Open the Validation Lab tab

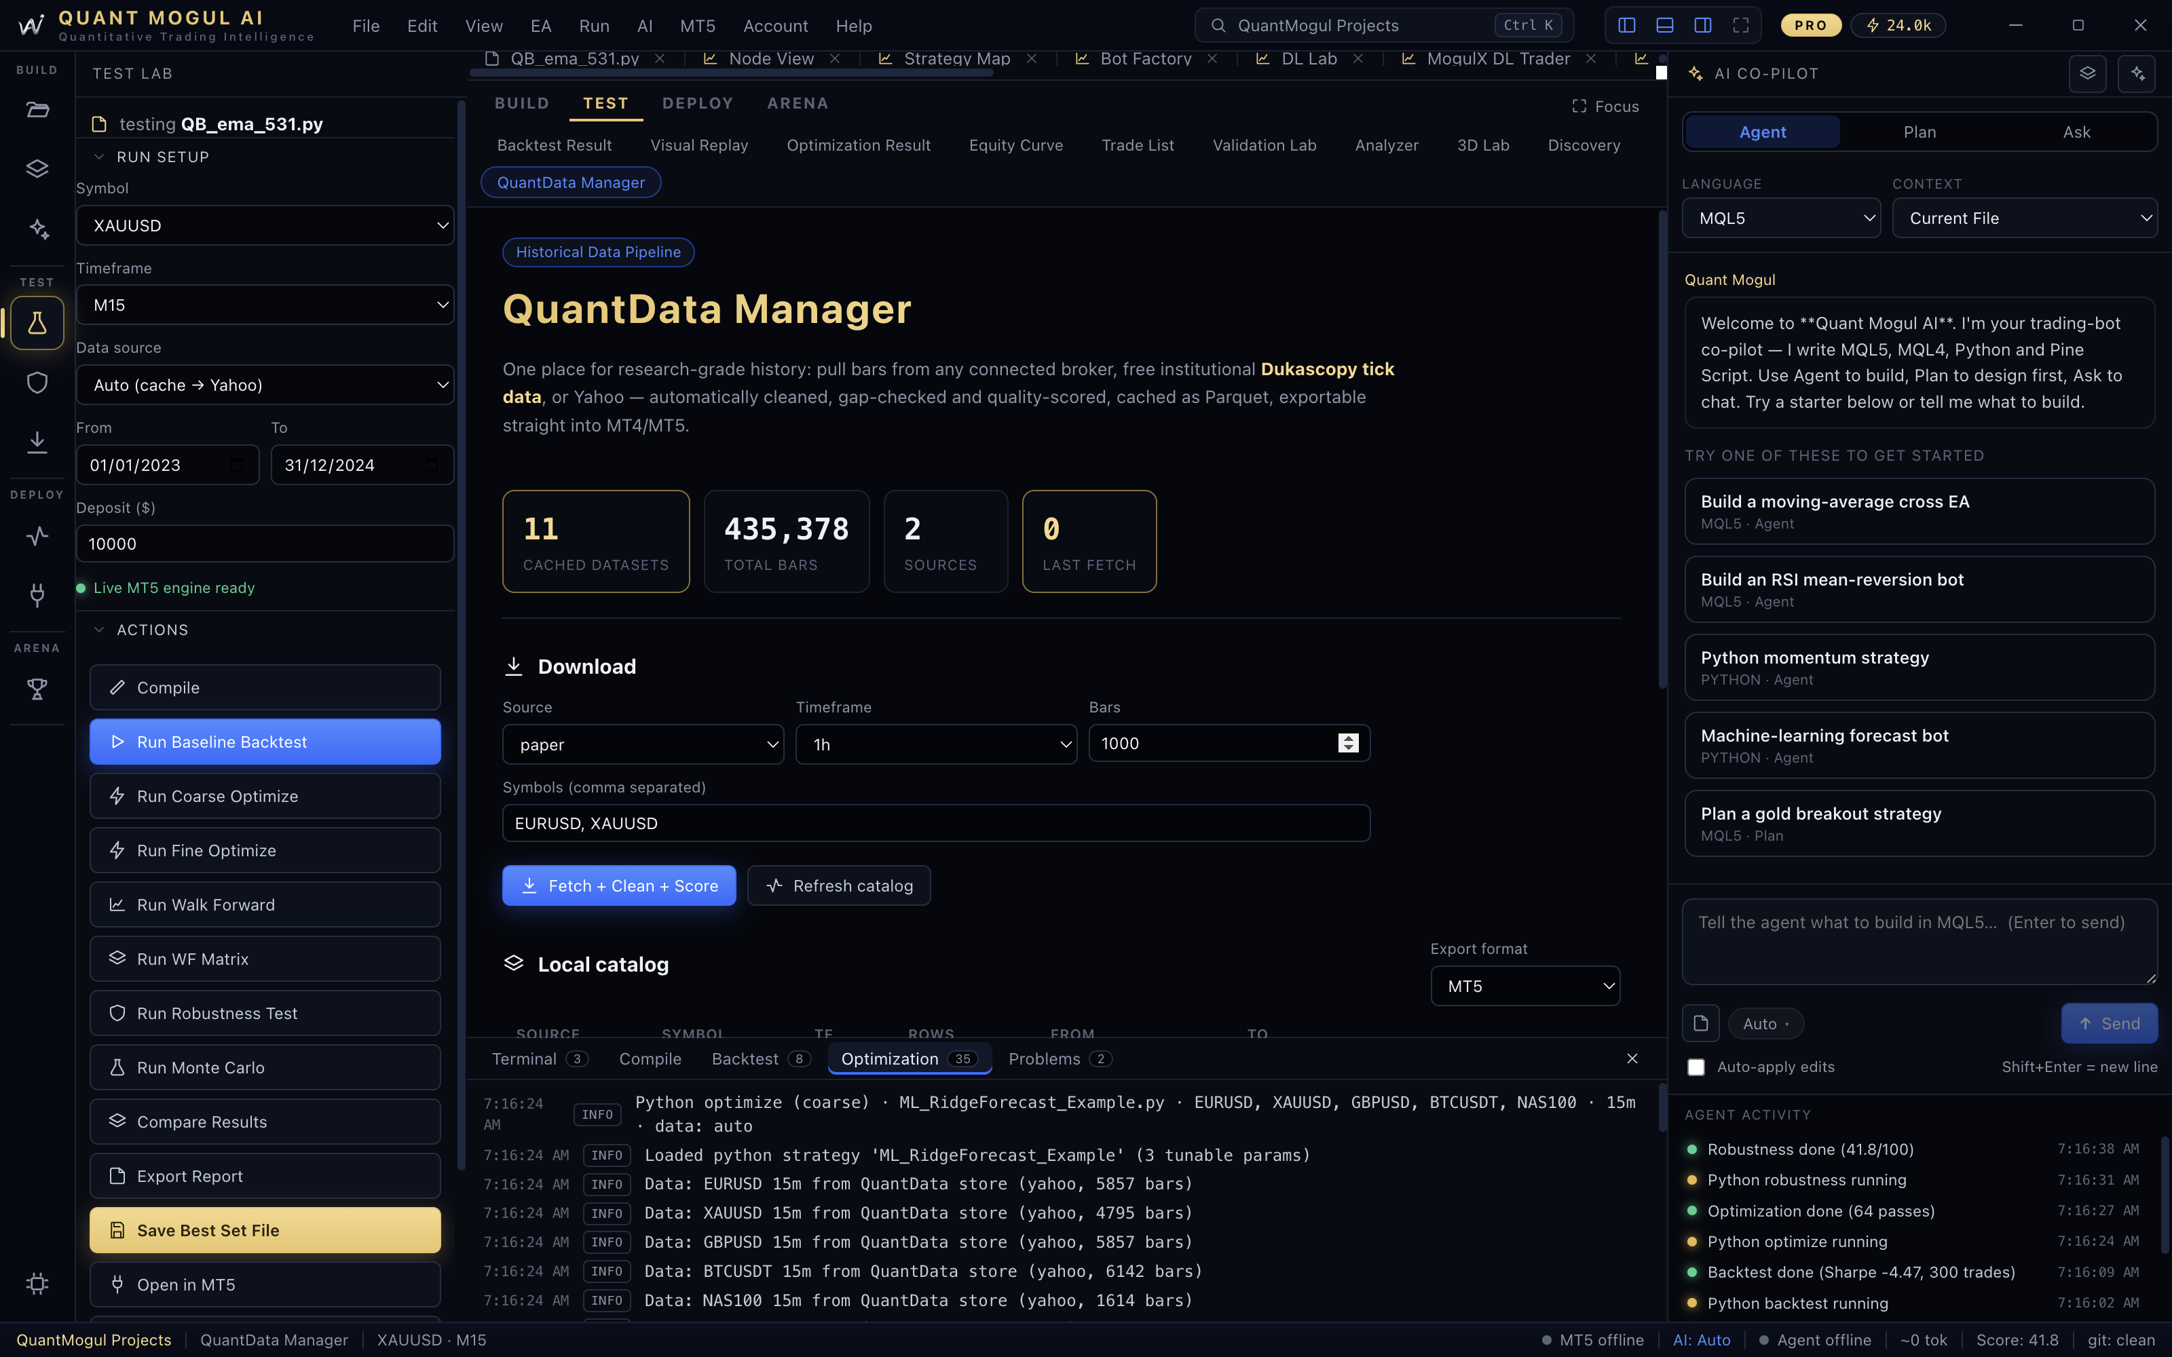point(1264,145)
